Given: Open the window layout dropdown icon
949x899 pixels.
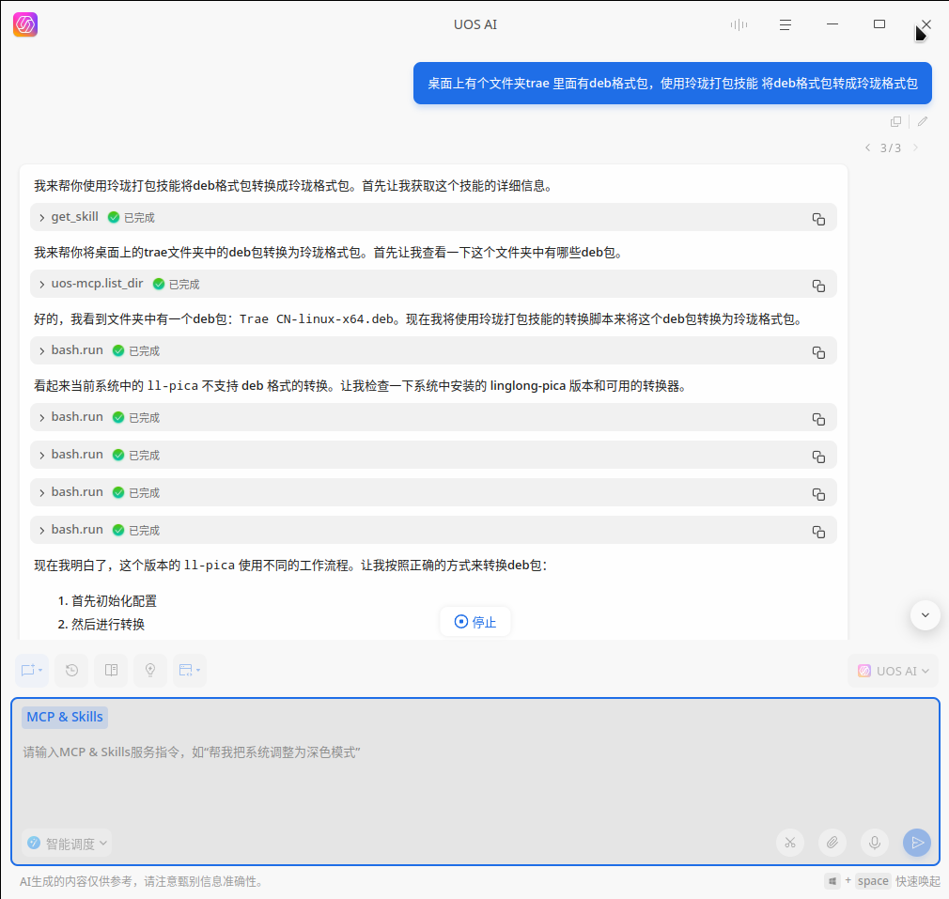Looking at the screenshot, I should coord(190,671).
